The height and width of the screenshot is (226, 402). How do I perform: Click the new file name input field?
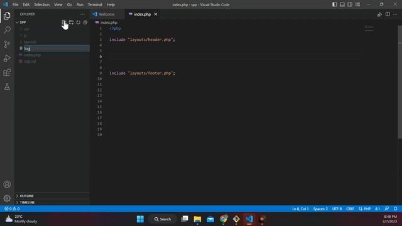click(x=57, y=48)
